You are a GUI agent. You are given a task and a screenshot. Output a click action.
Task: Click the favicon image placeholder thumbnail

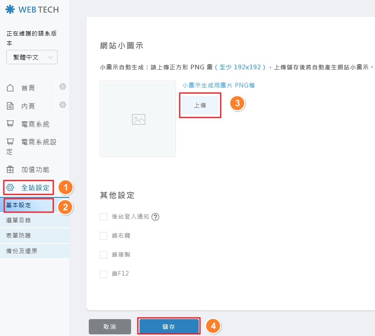(138, 119)
